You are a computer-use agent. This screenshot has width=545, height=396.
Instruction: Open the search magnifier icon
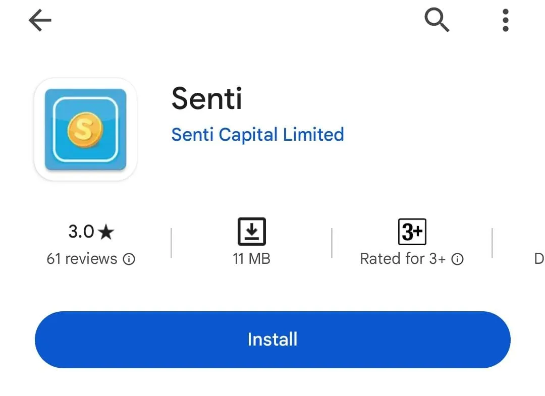437,21
